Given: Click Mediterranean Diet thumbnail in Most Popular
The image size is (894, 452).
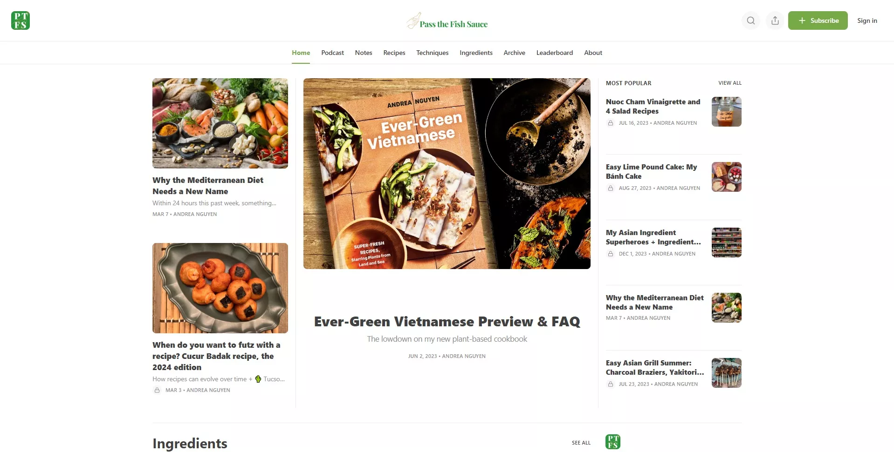Looking at the screenshot, I should [727, 308].
